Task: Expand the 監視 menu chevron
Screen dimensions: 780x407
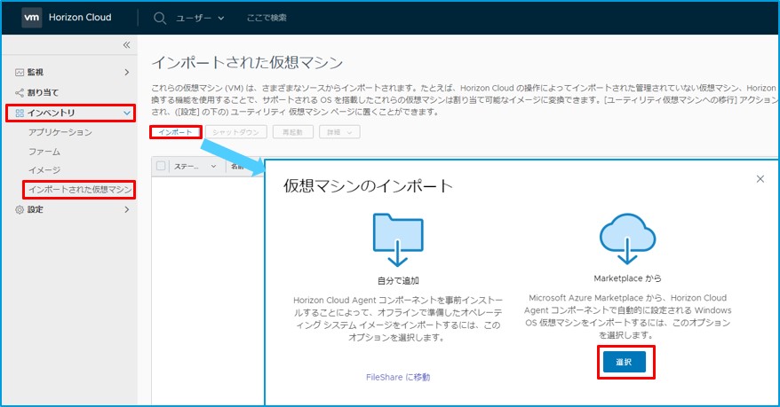Action: pyautogui.click(x=127, y=72)
